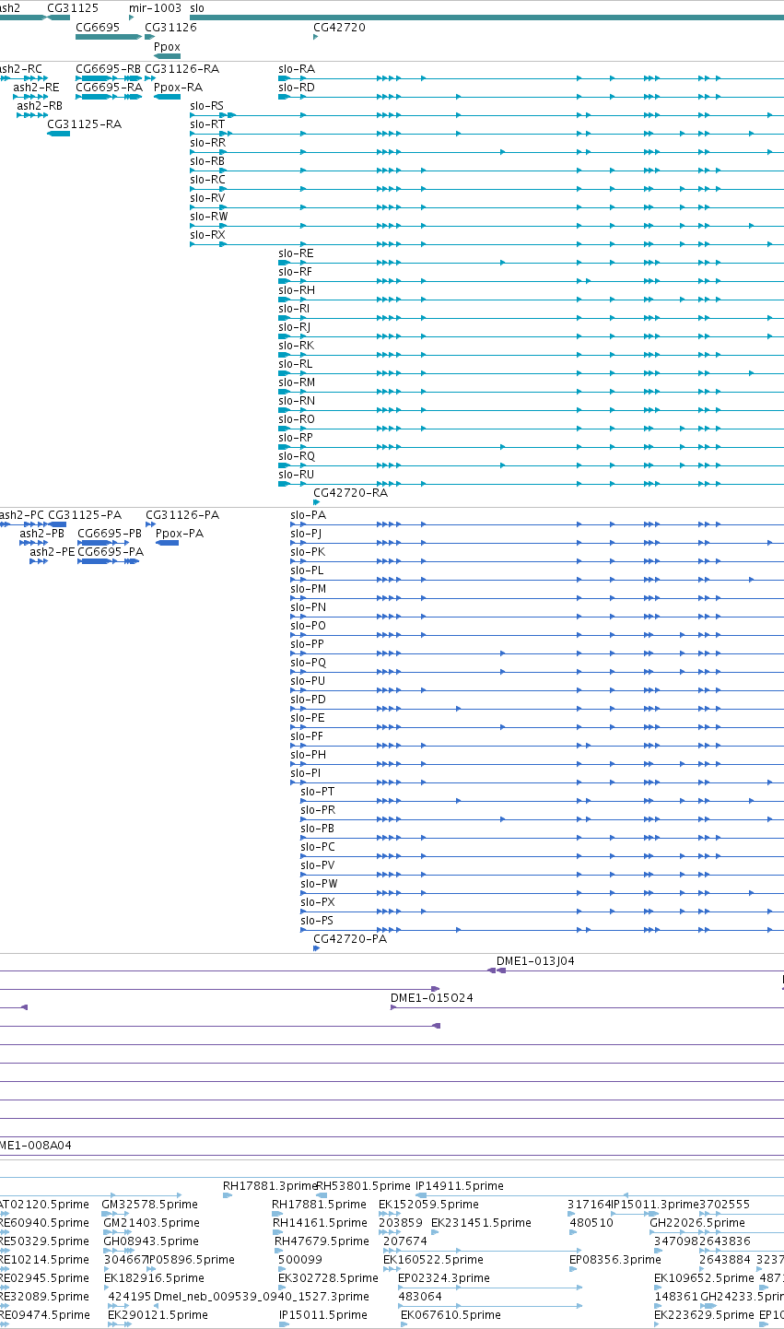The image size is (784, 1329).
Task: Select transcript slo-RR
Action: tap(207, 143)
